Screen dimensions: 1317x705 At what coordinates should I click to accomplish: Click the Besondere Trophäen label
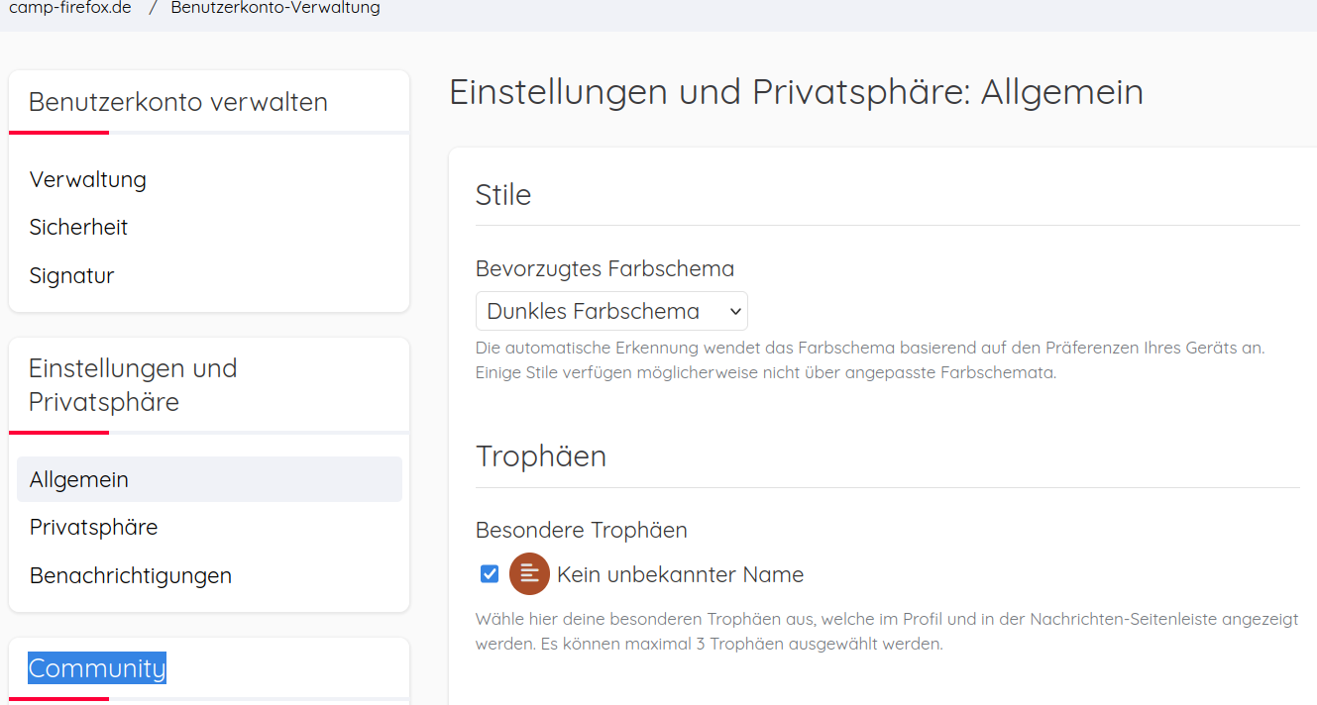pyautogui.click(x=582, y=530)
